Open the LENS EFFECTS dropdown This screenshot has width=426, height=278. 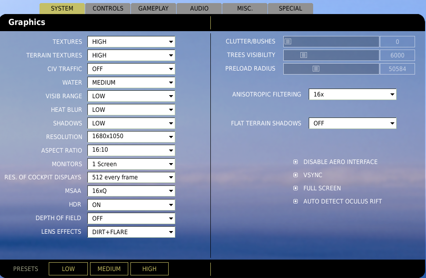click(131, 232)
